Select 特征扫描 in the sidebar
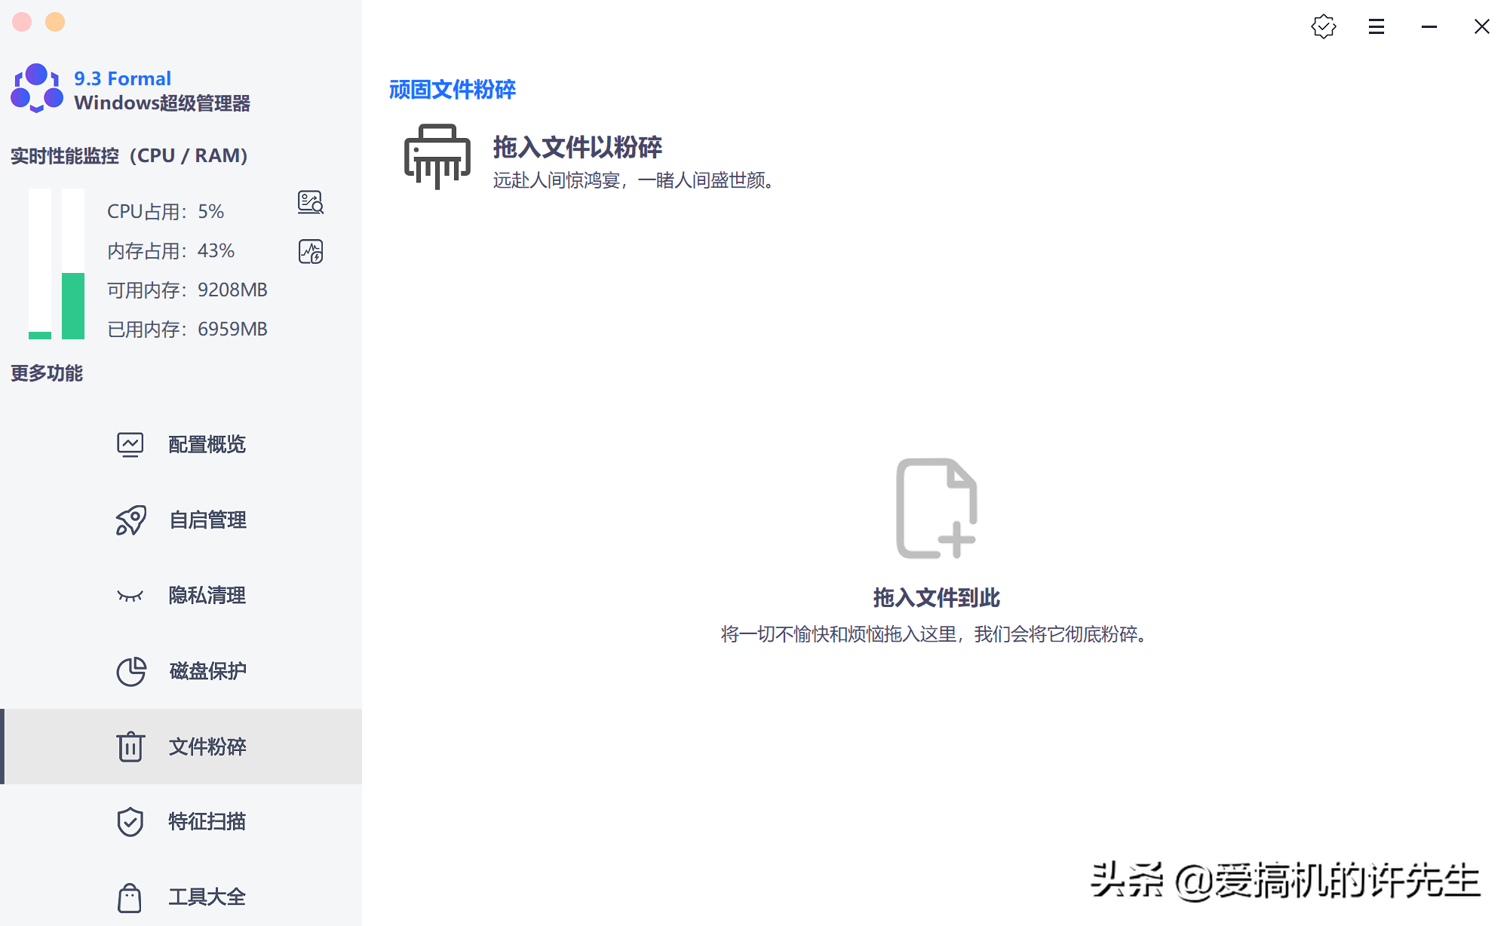1507x926 pixels. click(x=207, y=821)
